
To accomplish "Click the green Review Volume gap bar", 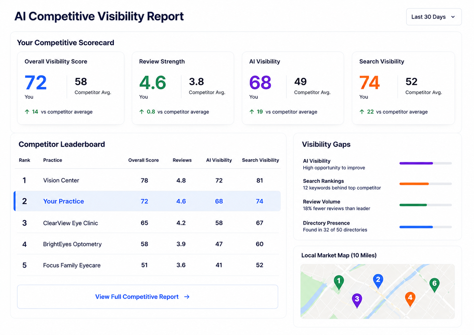I will tap(425, 205).
